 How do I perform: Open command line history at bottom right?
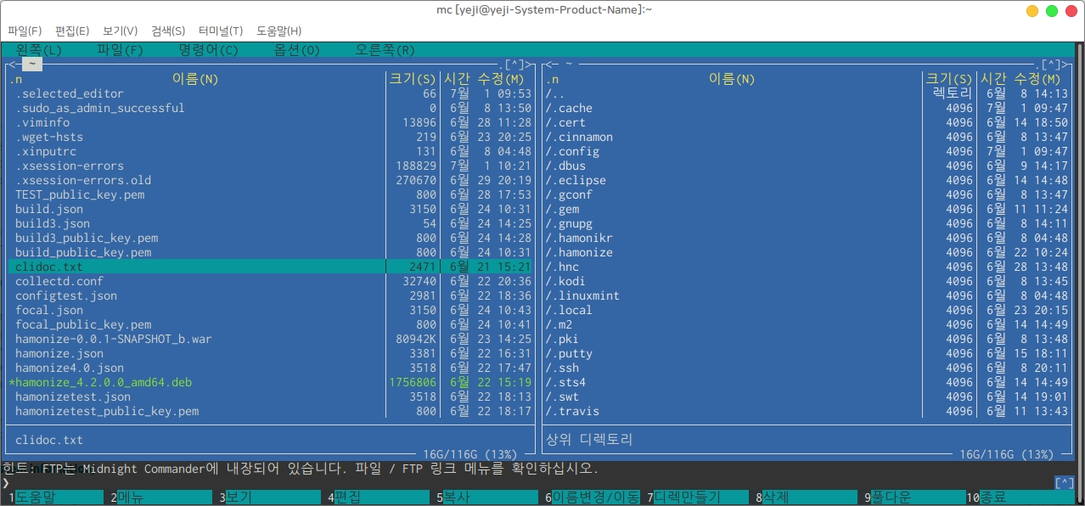[1064, 482]
